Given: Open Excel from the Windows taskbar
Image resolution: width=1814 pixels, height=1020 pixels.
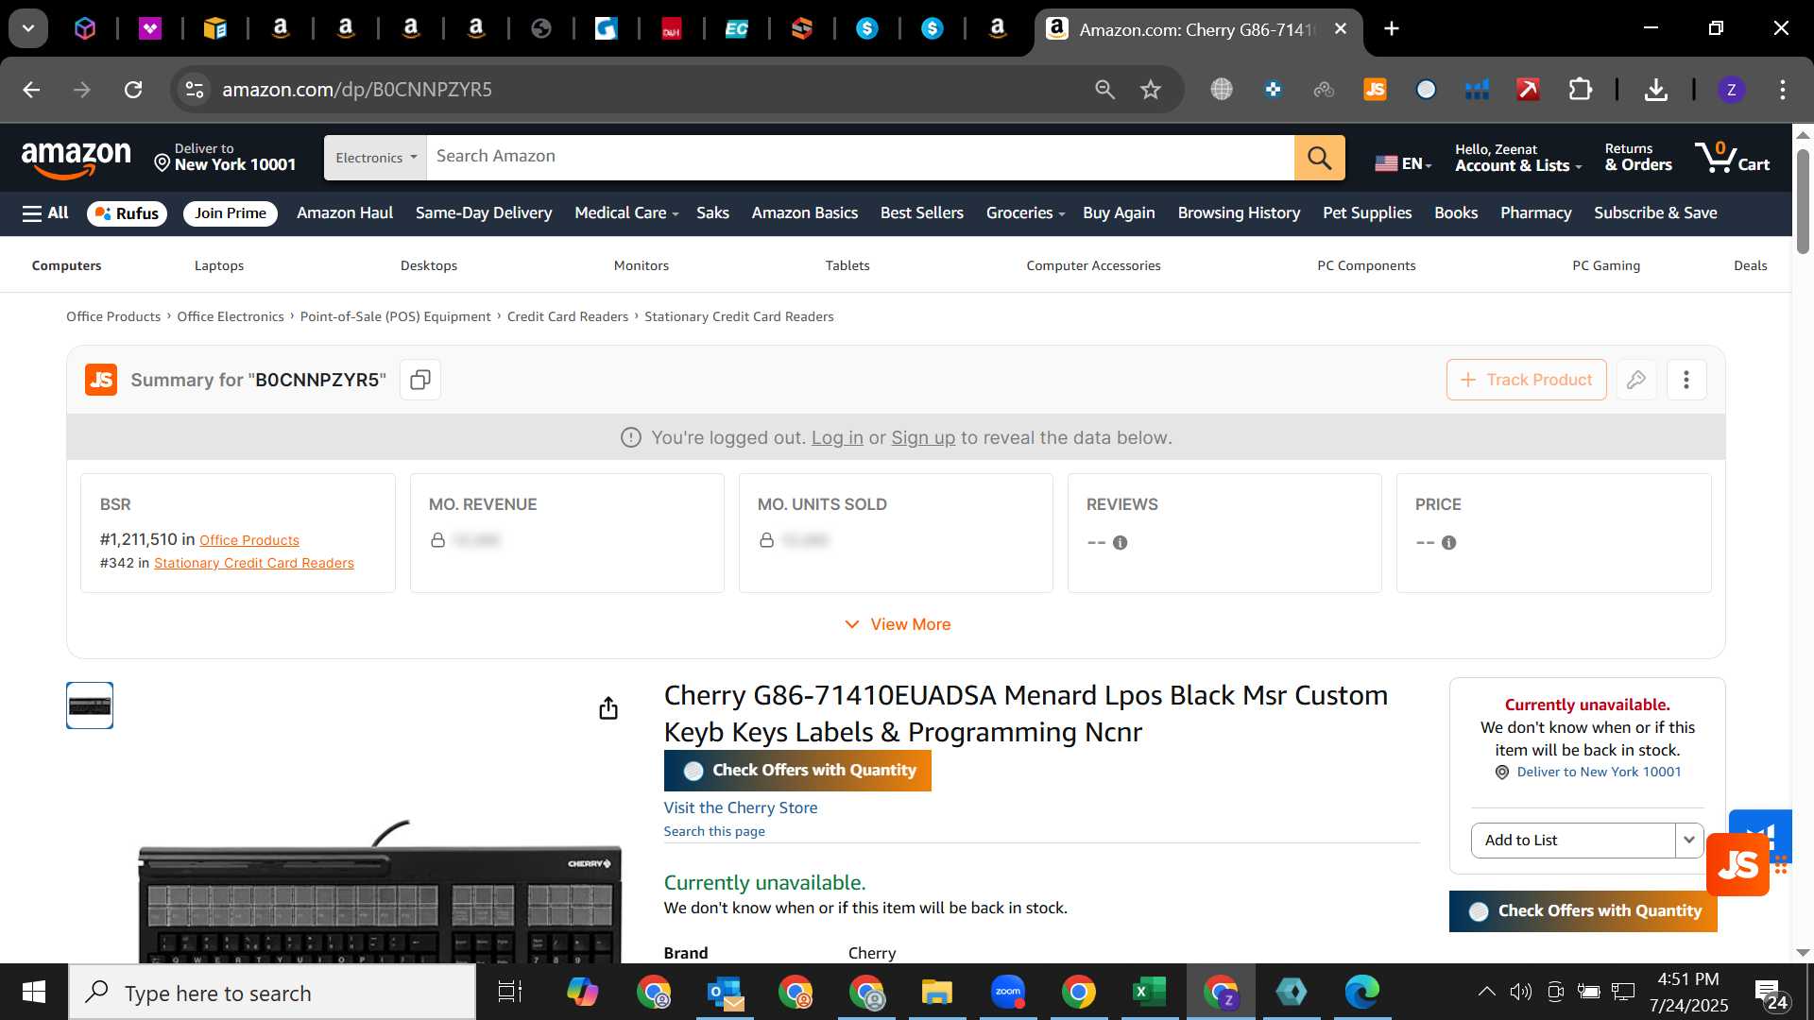Looking at the screenshot, I should [x=1149, y=992].
